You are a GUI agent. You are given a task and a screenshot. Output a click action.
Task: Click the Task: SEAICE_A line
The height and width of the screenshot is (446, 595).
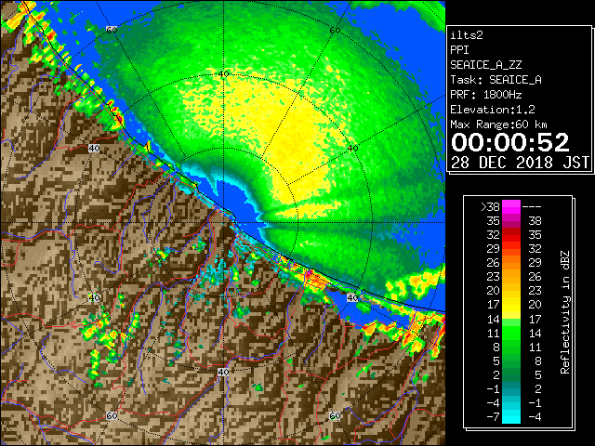click(x=496, y=80)
